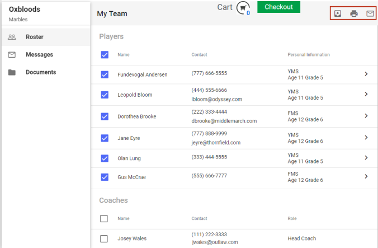Image resolution: width=378 pixels, height=248 pixels.
Task: Uncheck Leopold Bloom's checkbox
Action: 104,95
